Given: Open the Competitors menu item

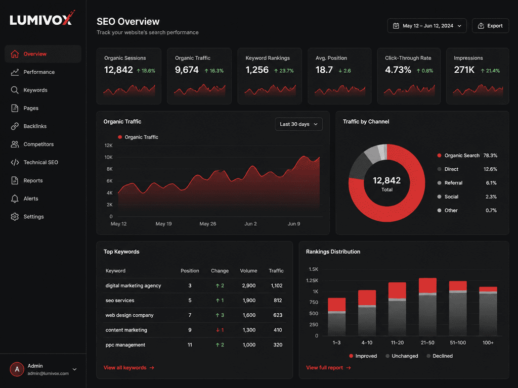Looking at the screenshot, I should (43, 144).
